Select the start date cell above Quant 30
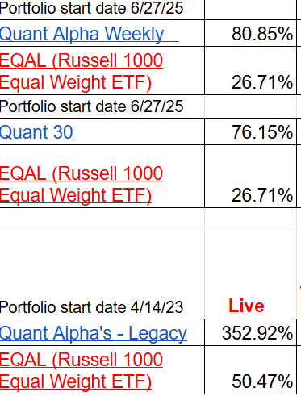Screen dimensions: 301x396 [x=102, y=106]
